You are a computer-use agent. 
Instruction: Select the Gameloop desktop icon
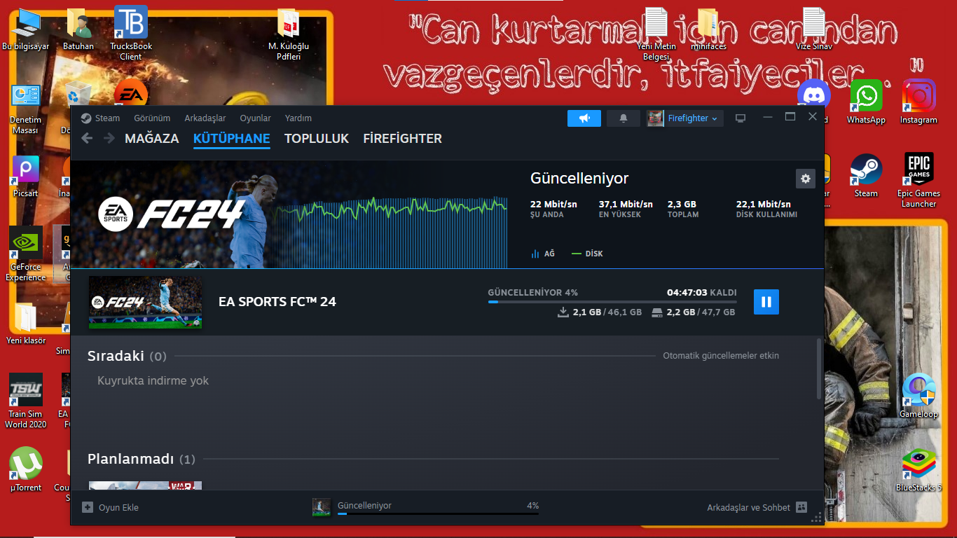point(918,396)
